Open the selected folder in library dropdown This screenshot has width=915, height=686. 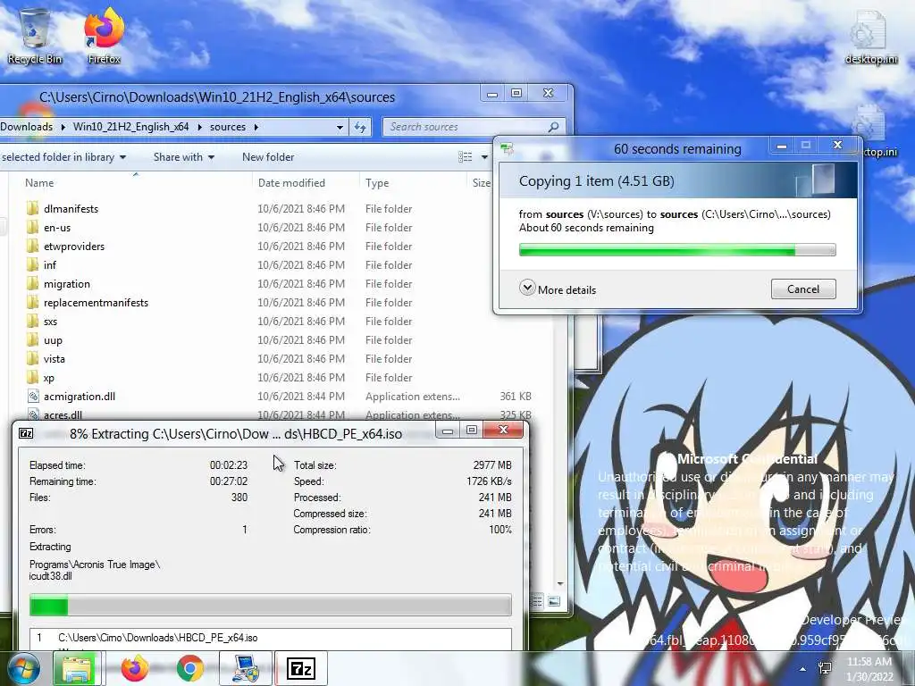tap(63, 157)
